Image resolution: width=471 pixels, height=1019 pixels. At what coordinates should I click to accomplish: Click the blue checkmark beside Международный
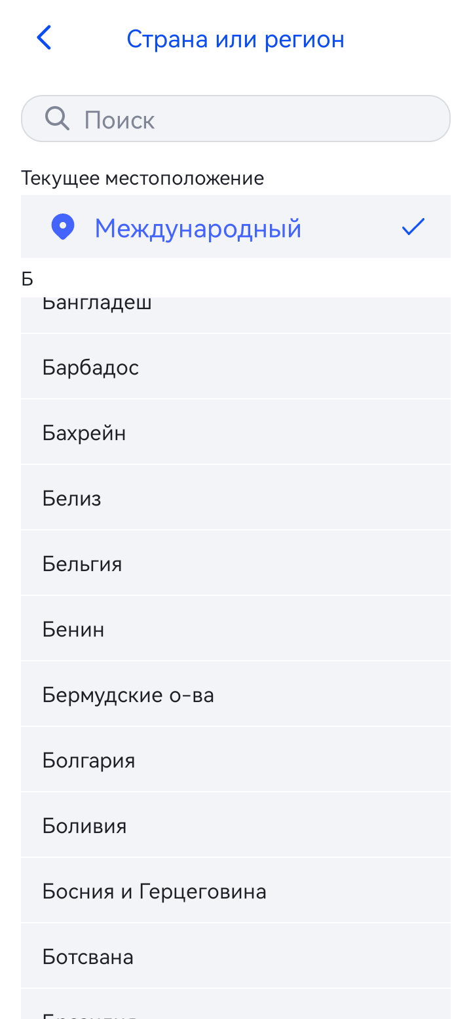pos(413,227)
